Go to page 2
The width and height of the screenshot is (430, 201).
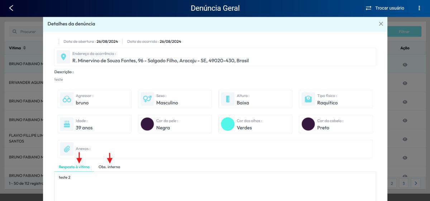click(x=392, y=183)
